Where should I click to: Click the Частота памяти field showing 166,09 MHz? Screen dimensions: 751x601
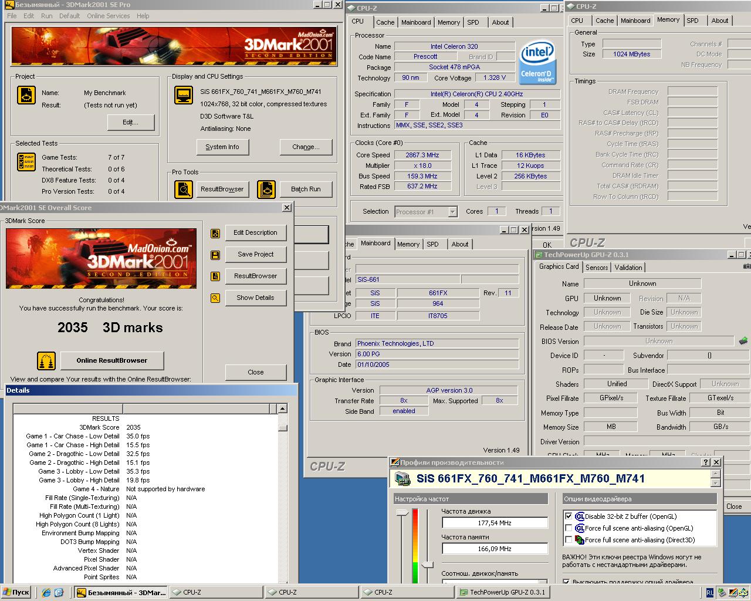click(495, 549)
